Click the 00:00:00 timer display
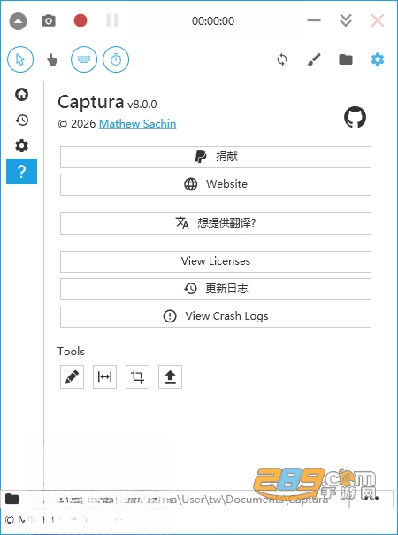398x535 pixels. [213, 20]
